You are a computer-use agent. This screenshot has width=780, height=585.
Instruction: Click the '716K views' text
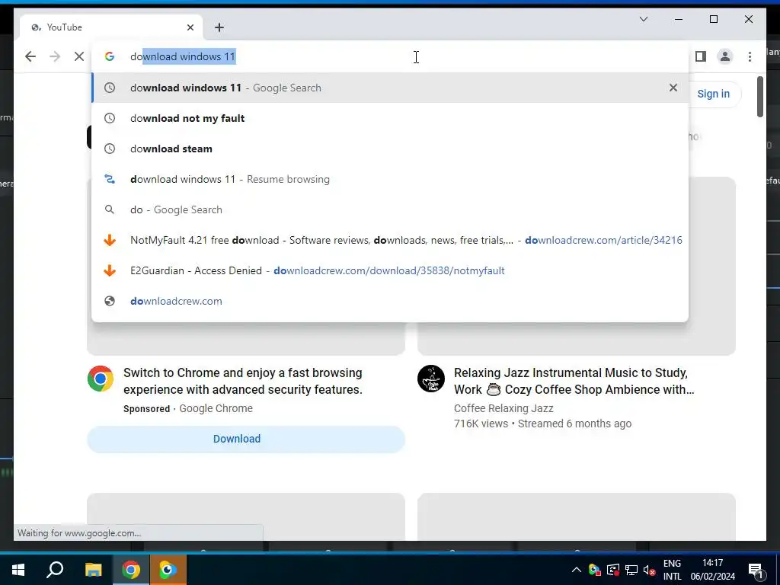point(481,424)
